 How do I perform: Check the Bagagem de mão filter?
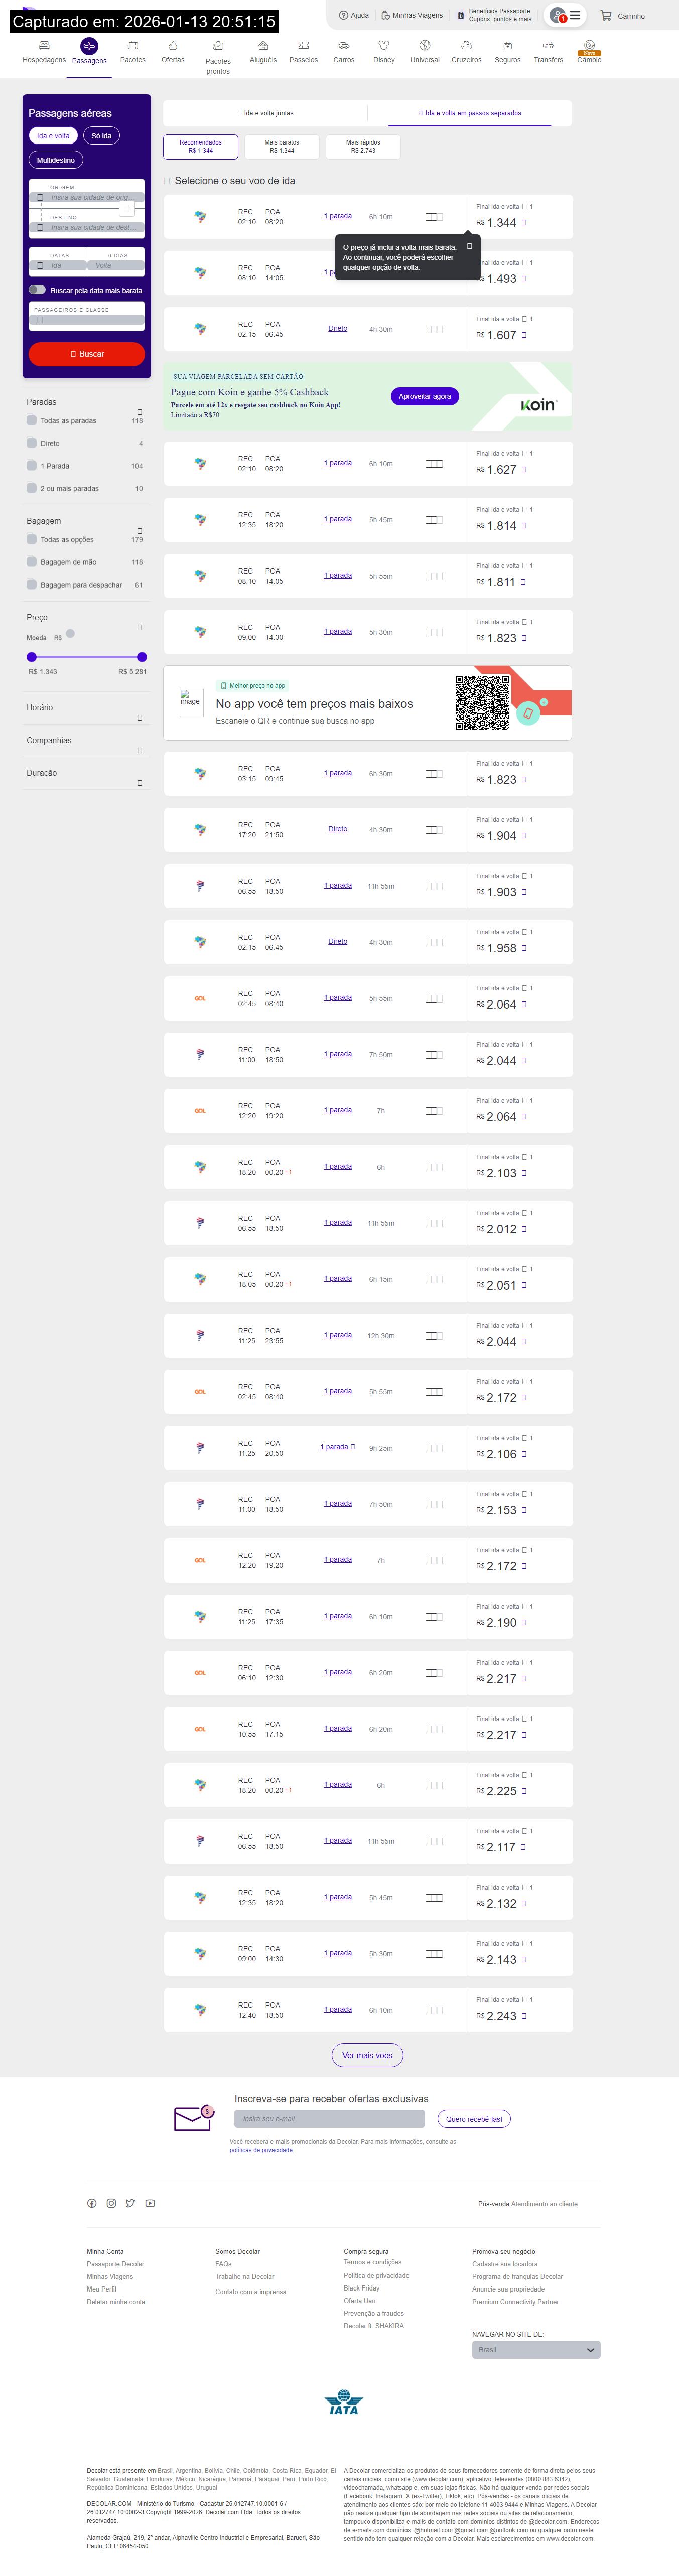[x=32, y=562]
